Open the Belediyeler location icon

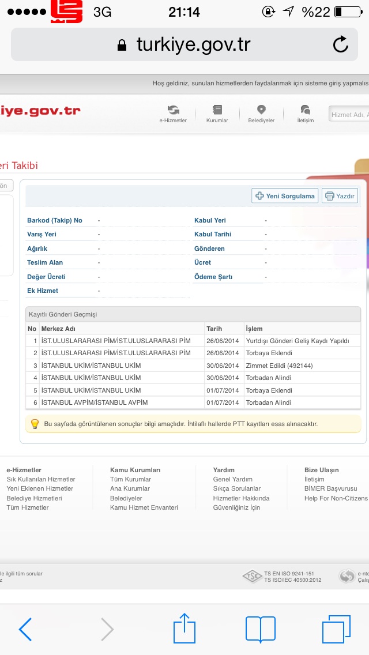coord(261,114)
